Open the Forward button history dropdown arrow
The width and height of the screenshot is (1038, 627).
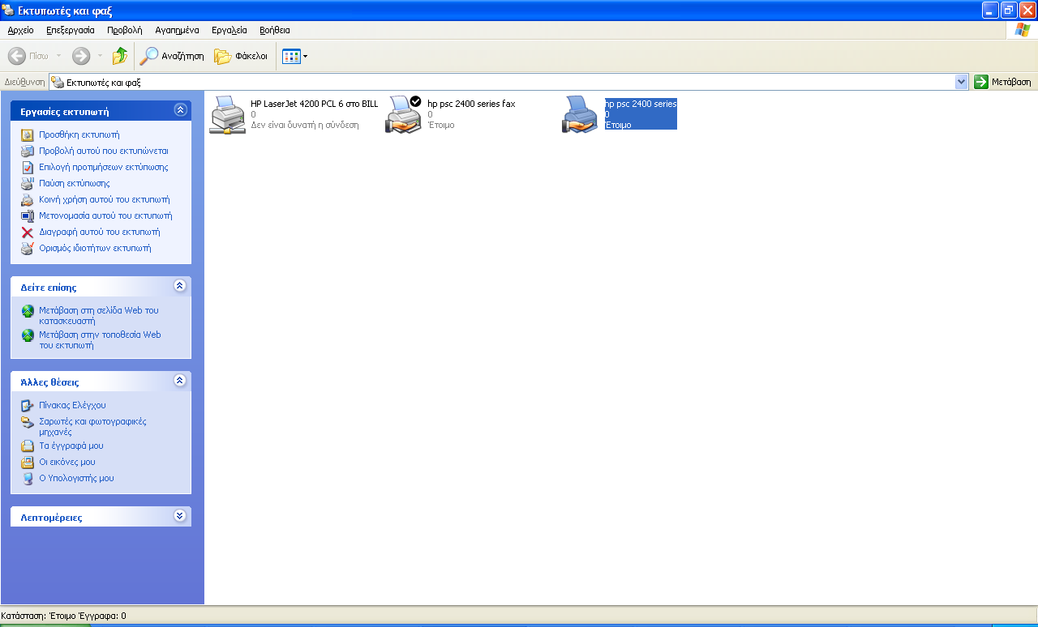(x=100, y=56)
